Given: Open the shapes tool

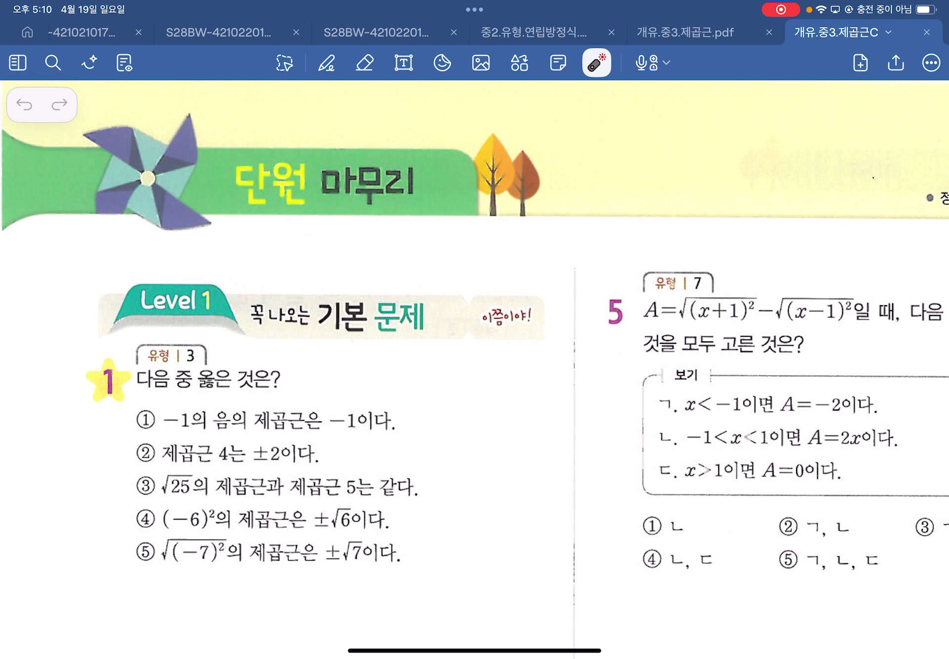Looking at the screenshot, I should (519, 63).
